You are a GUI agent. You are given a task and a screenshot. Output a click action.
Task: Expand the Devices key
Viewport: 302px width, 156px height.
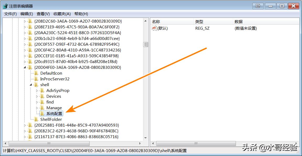coord(37,97)
